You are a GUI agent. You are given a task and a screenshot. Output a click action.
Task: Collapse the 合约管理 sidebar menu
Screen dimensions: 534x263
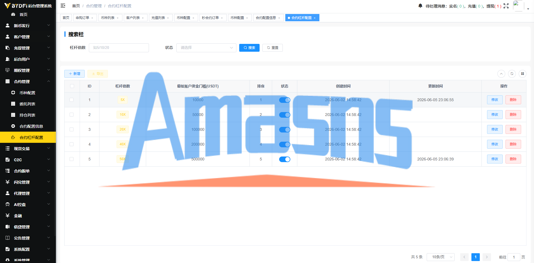click(x=28, y=82)
